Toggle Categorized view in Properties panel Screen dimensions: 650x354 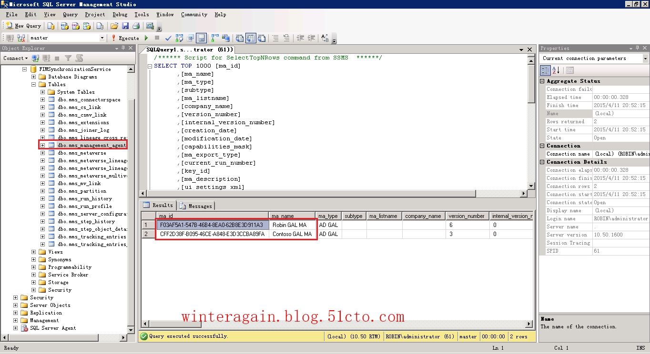[x=545, y=70]
